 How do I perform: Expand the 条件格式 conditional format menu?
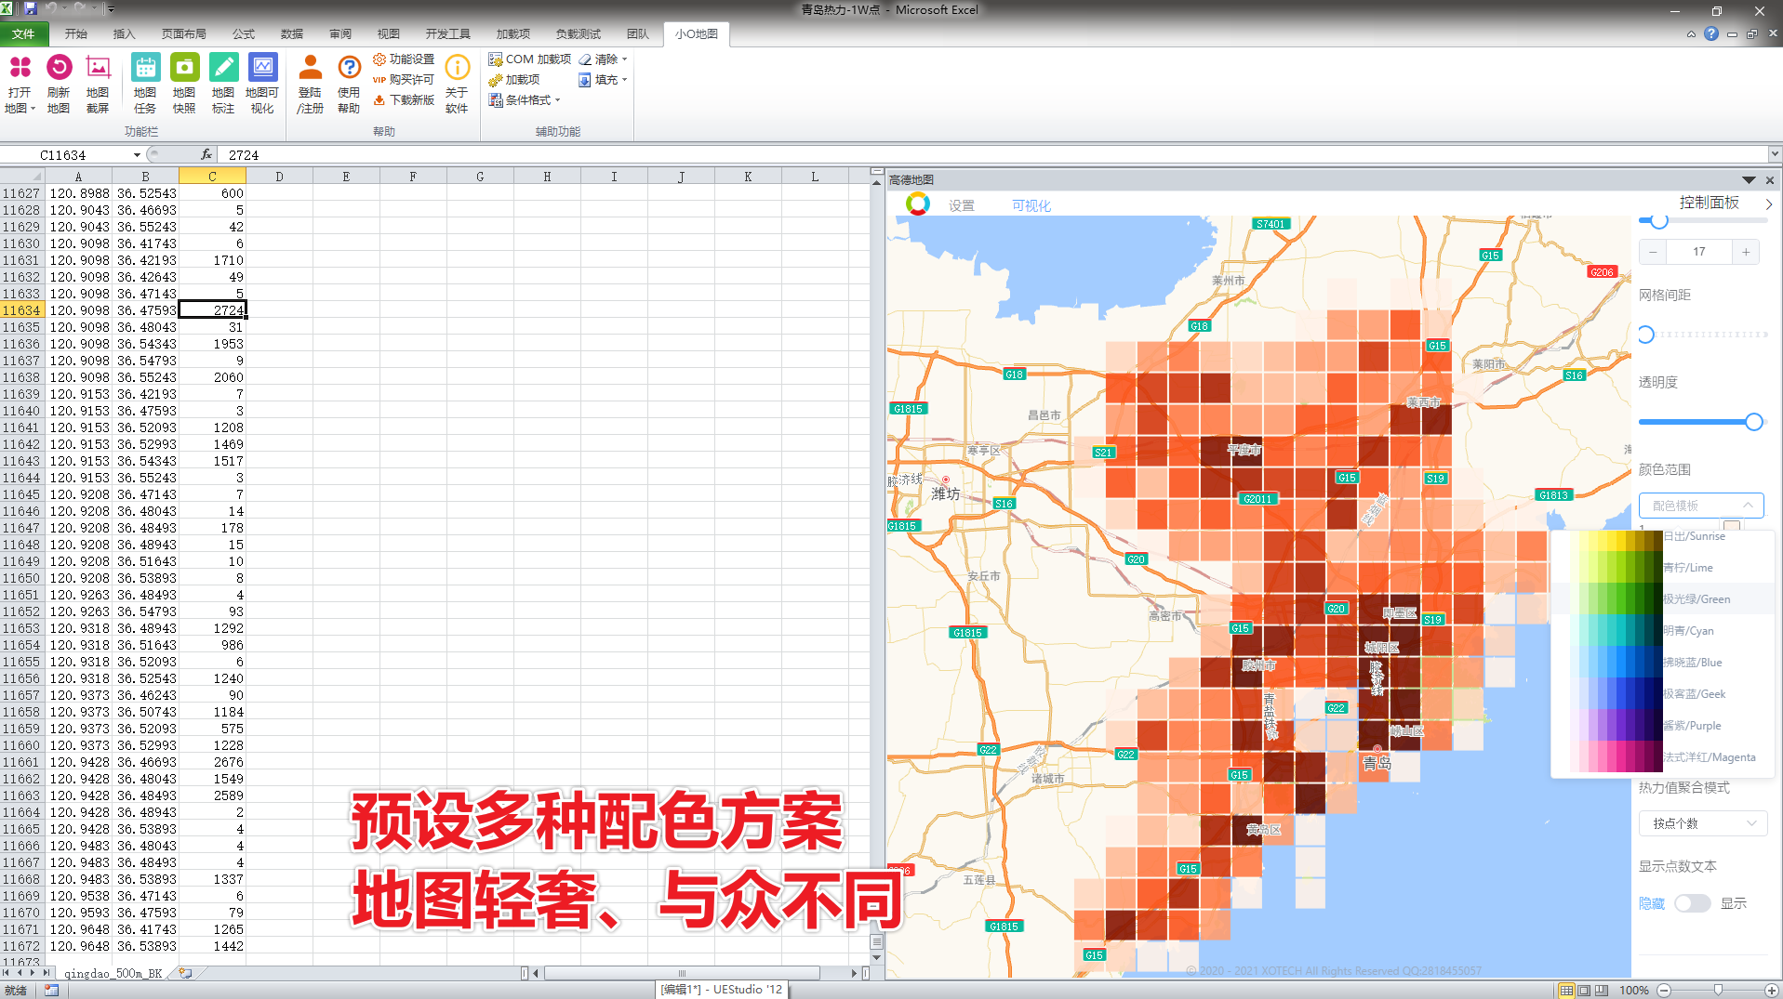tap(525, 100)
